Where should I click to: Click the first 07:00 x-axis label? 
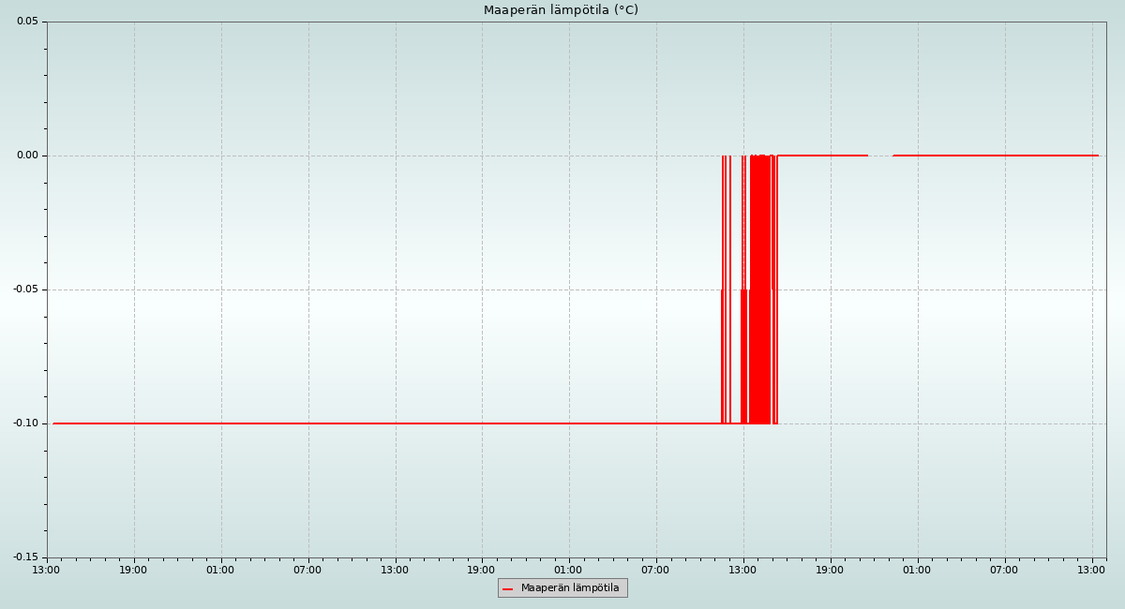pos(307,570)
